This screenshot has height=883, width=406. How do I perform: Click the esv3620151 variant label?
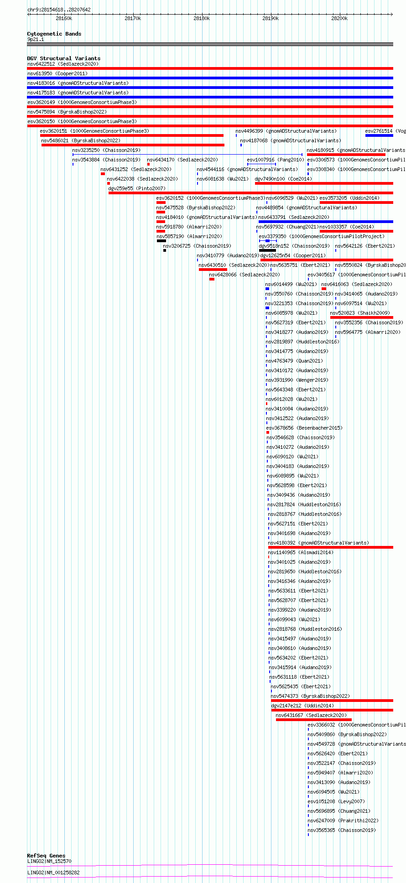[94, 131]
